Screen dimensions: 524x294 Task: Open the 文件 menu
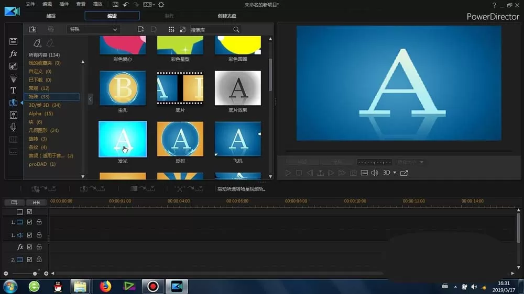(30, 4)
